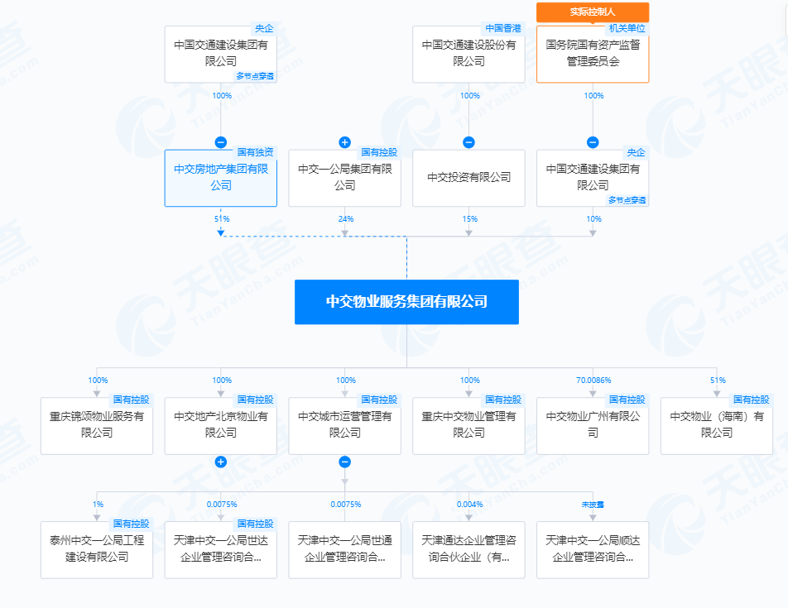
Task: Open 中国交通建设集团 node with 10% stake
Action: click(x=593, y=178)
